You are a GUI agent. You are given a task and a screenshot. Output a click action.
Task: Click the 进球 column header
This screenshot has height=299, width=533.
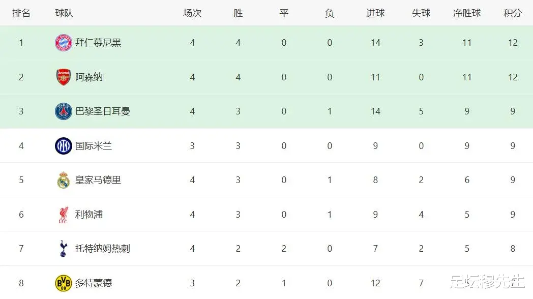(375, 13)
